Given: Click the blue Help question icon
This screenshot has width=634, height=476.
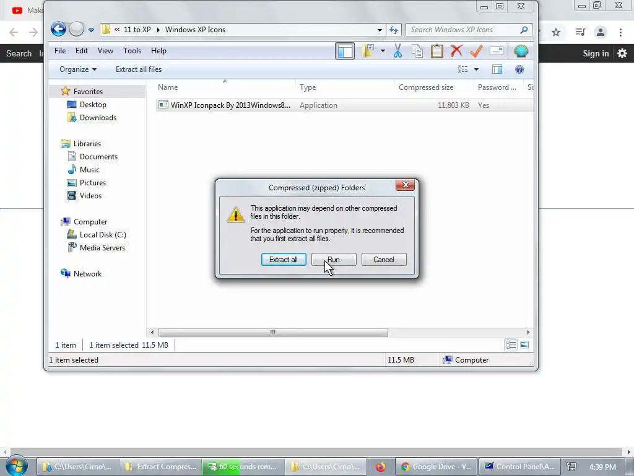Looking at the screenshot, I should 519,69.
